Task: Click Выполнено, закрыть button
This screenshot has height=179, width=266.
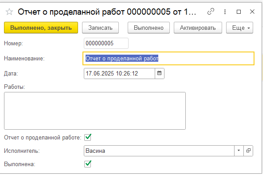Action: [41, 28]
